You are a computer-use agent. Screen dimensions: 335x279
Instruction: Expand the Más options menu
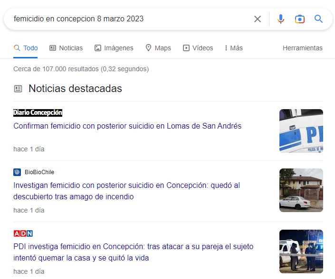click(x=233, y=48)
